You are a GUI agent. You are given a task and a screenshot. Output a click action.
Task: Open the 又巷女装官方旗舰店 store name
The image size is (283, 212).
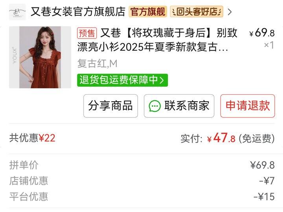(x=78, y=12)
